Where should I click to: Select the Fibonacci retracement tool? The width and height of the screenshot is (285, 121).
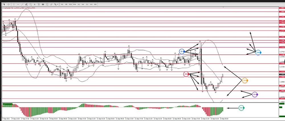[x=30, y=4]
